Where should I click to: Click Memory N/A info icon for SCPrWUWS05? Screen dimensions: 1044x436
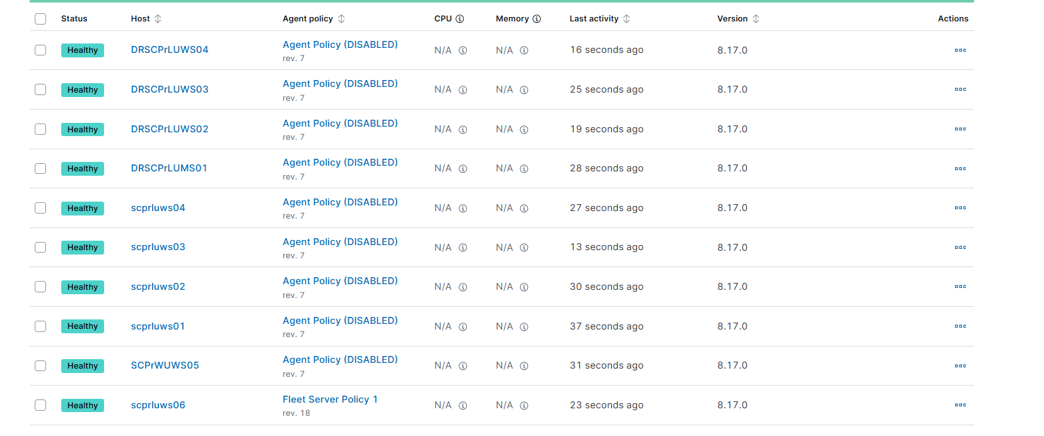click(x=524, y=366)
